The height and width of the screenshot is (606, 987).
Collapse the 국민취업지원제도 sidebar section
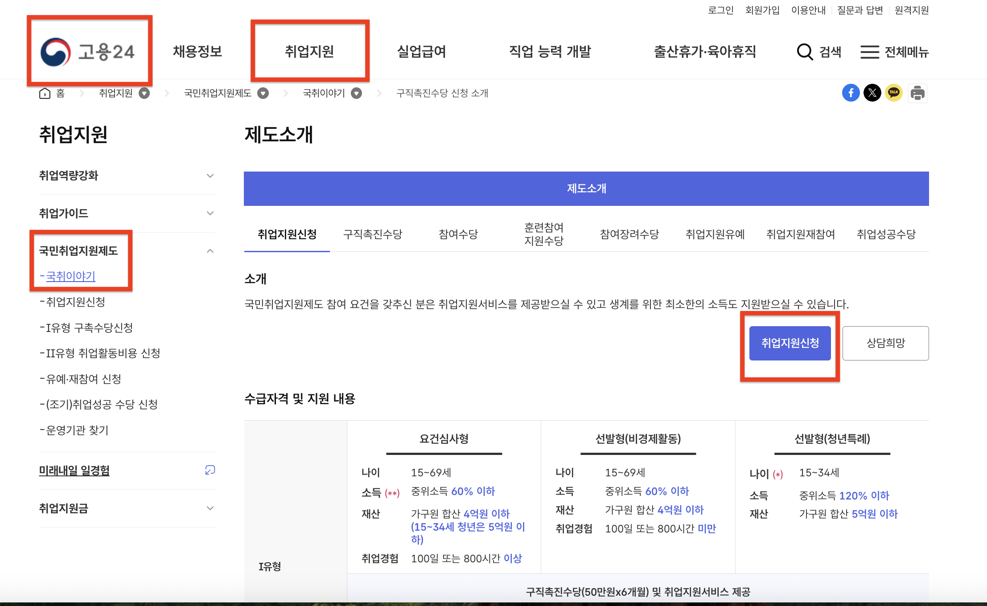tap(210, 251)
